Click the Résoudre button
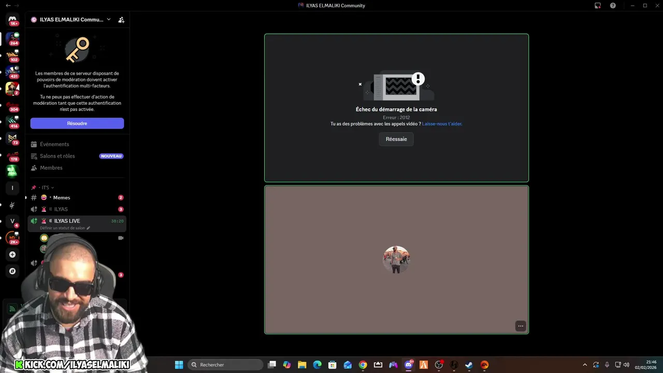Image resolution: width=663 pixels, height=373 pixels. click(77, 123)
